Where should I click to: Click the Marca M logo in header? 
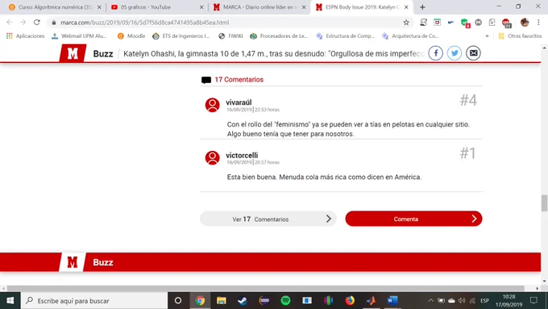pos(73,53)
